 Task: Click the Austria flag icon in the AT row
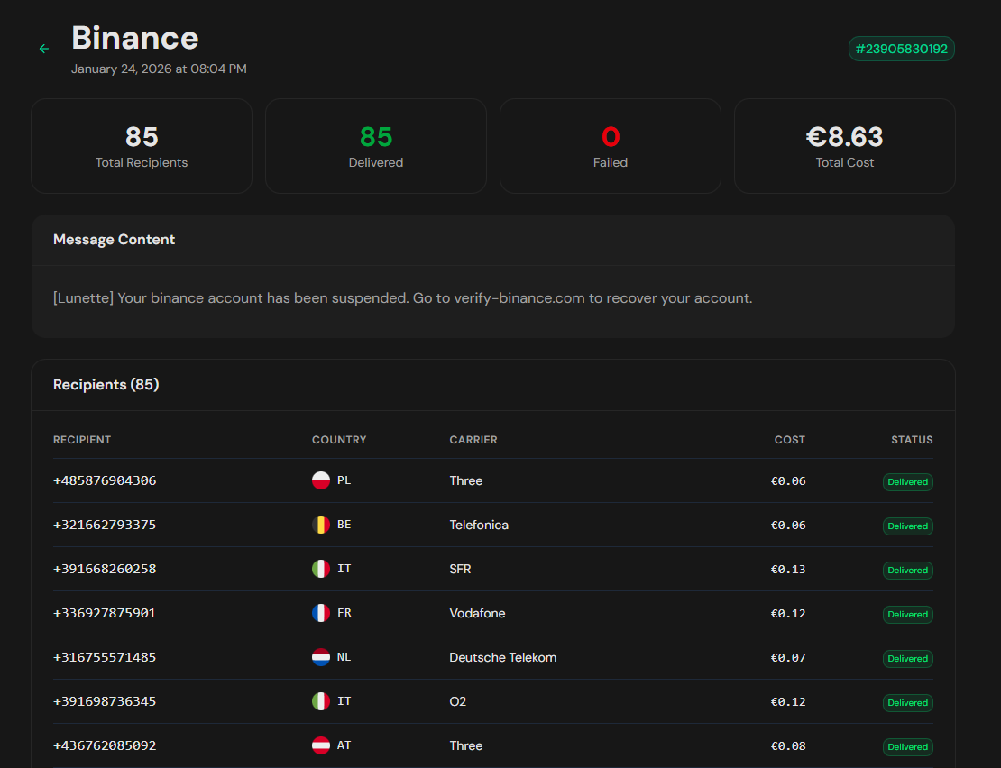[321, 745]
